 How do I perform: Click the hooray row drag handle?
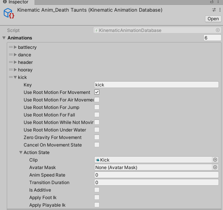[11, 70]
